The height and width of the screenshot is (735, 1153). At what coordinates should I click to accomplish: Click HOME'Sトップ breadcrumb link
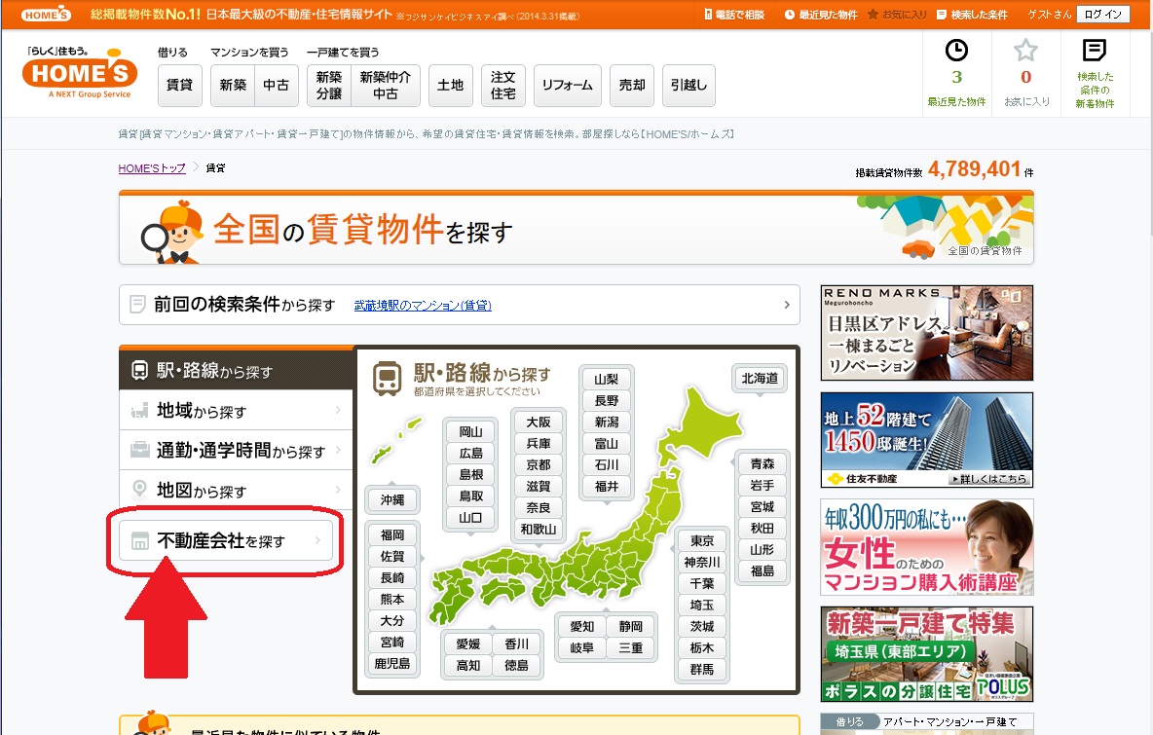click(152, 168)
